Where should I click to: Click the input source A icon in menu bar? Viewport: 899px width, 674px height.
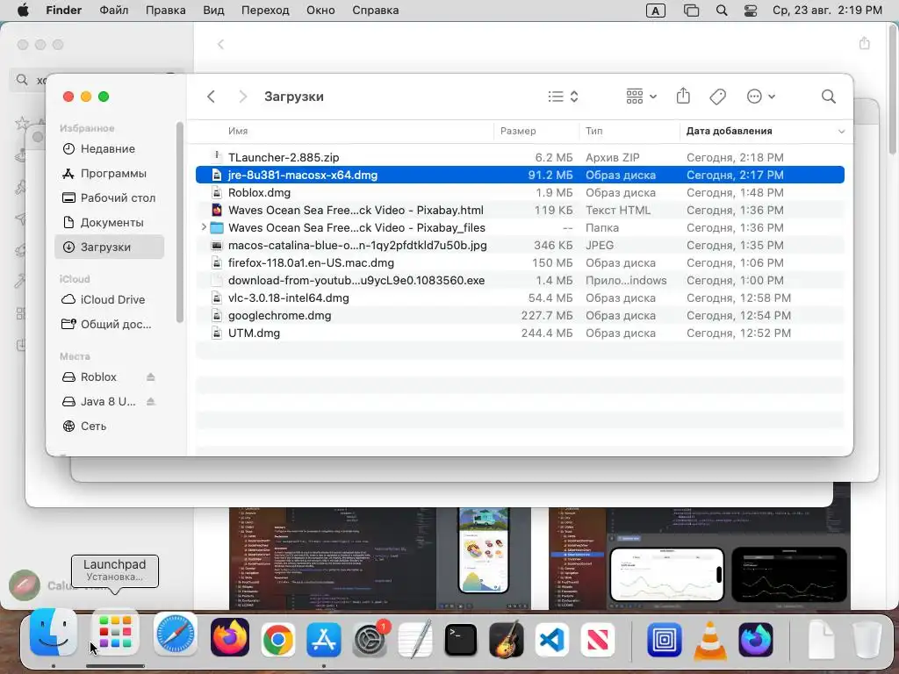655,11
